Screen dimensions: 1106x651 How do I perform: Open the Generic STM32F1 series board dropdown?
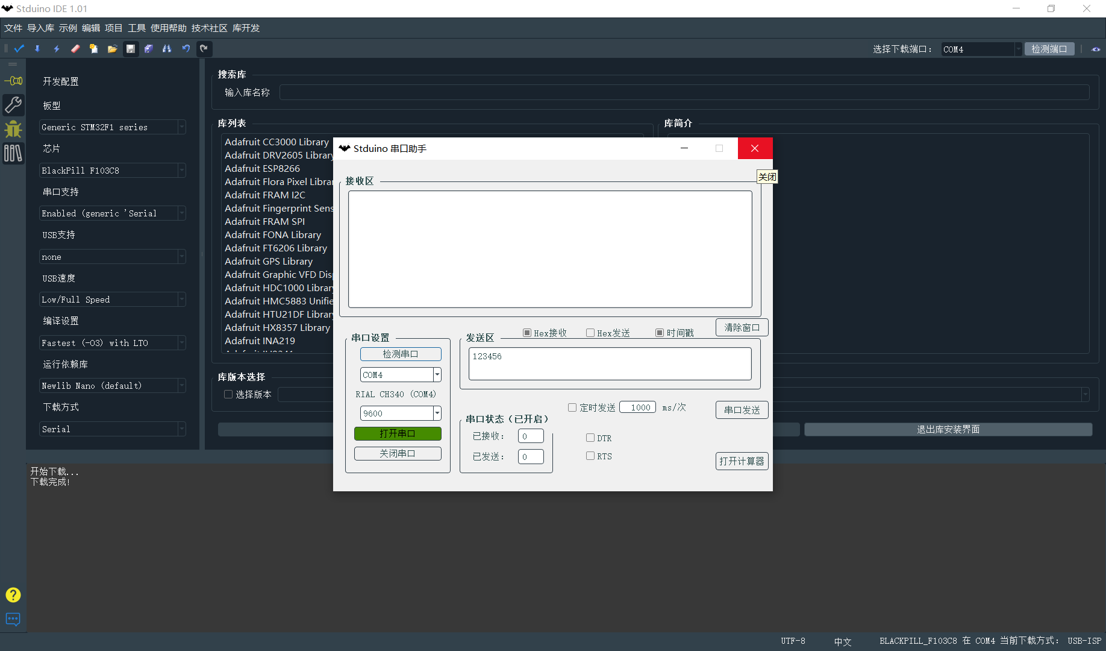[x=113, y=127]
